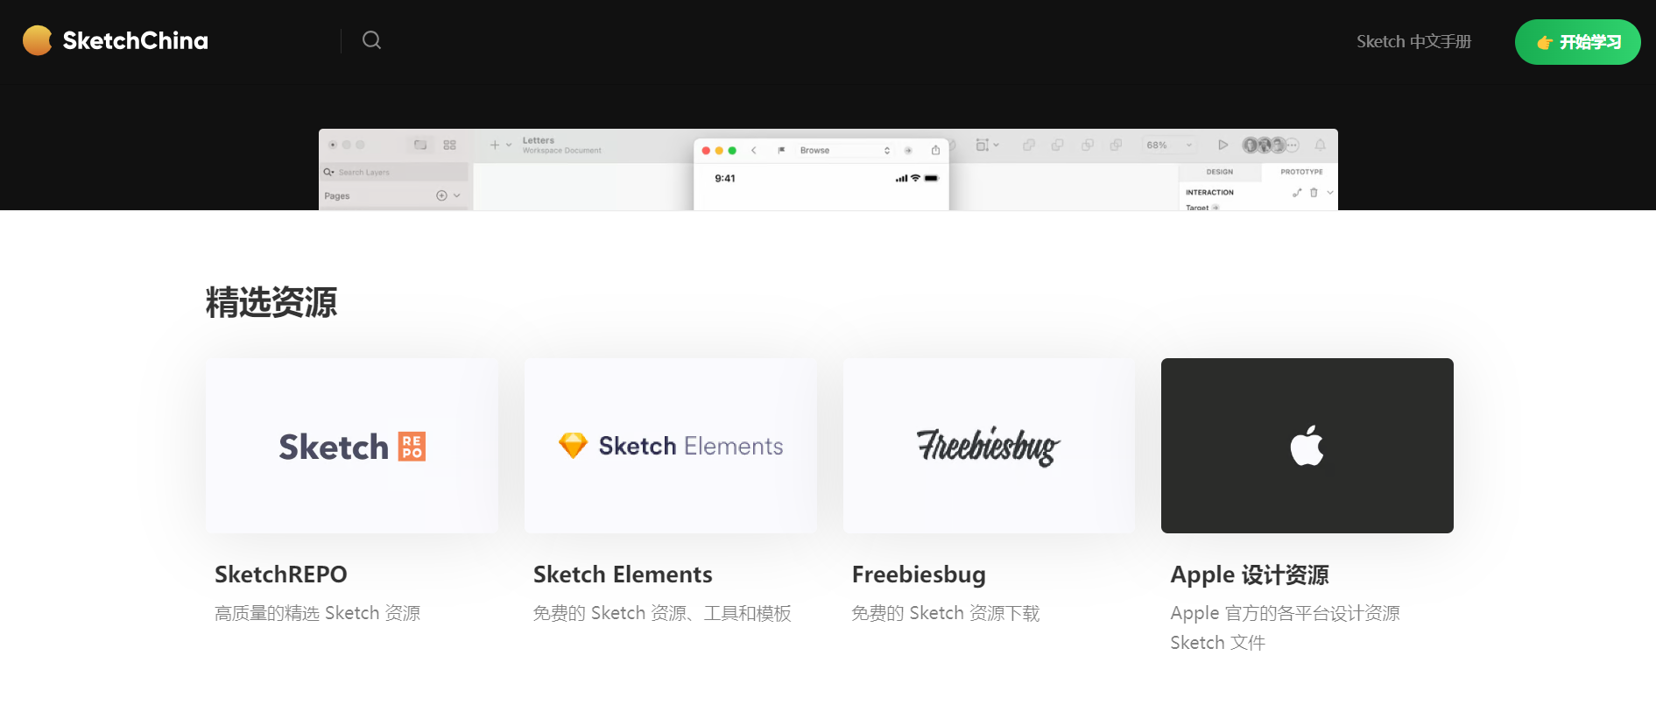Collapse the Pages panel chevron

pyautogui.click(x=456, y=195)
